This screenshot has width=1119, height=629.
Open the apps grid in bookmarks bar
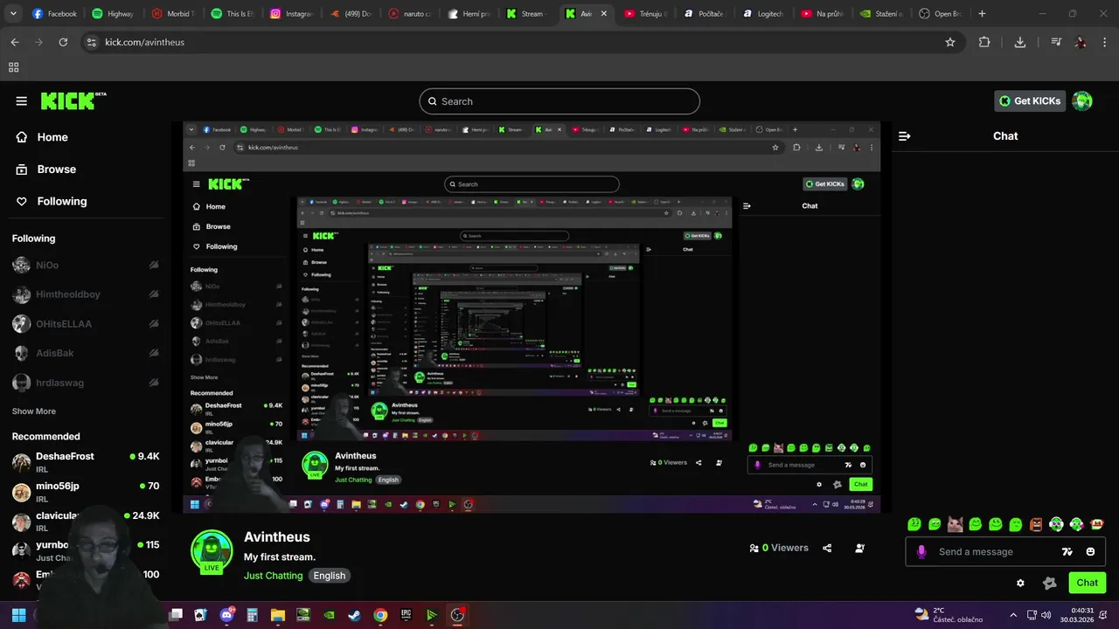click(13, 67)
